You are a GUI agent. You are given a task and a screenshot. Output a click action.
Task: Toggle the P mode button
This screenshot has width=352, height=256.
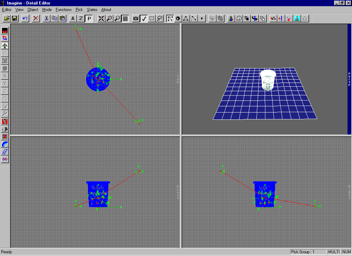pos(89,19)
